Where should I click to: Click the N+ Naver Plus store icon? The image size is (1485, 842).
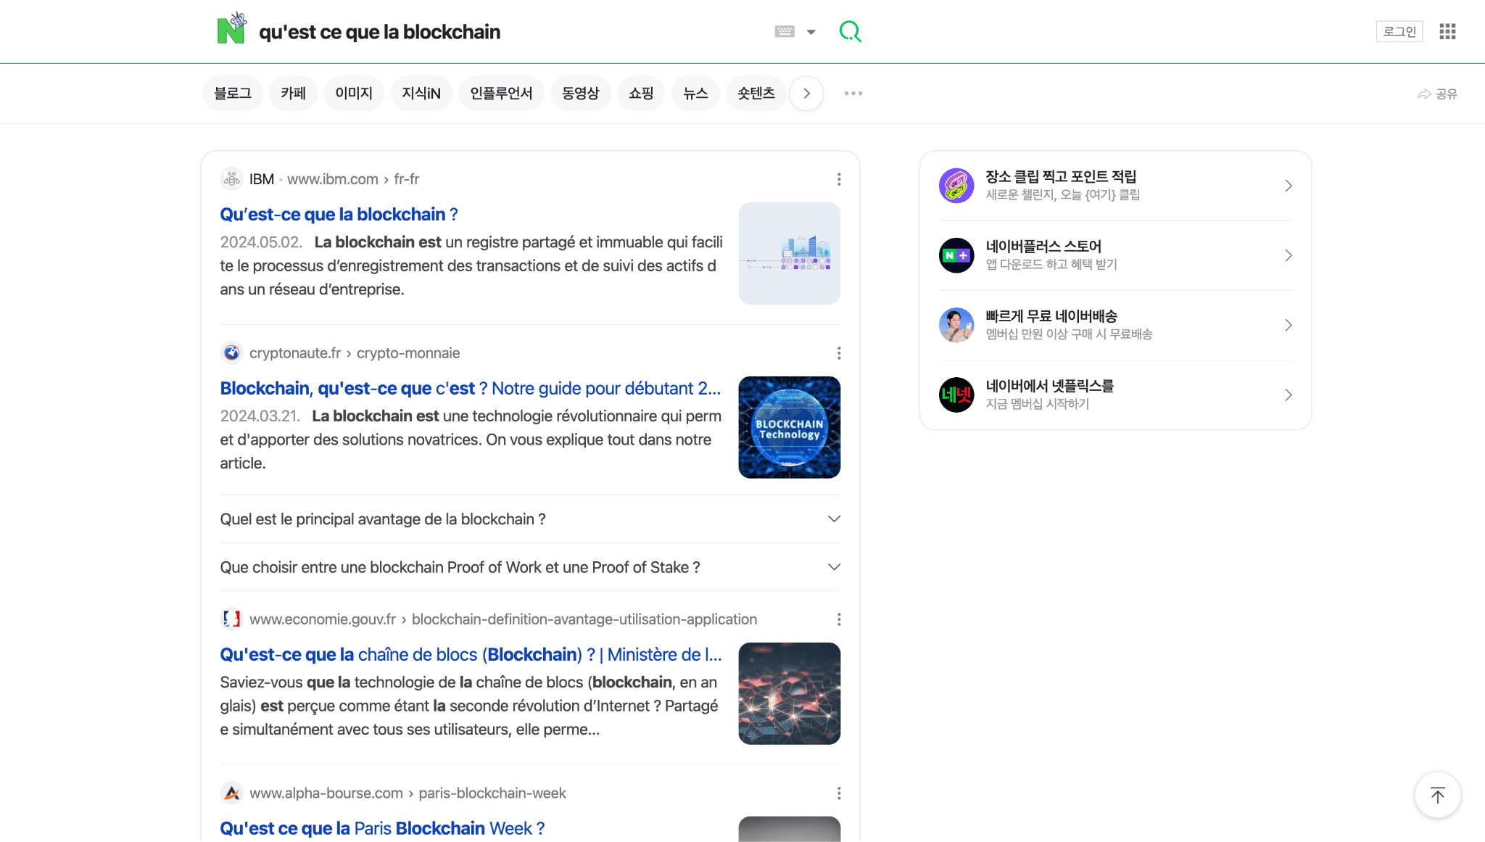[x=956, y=255]
